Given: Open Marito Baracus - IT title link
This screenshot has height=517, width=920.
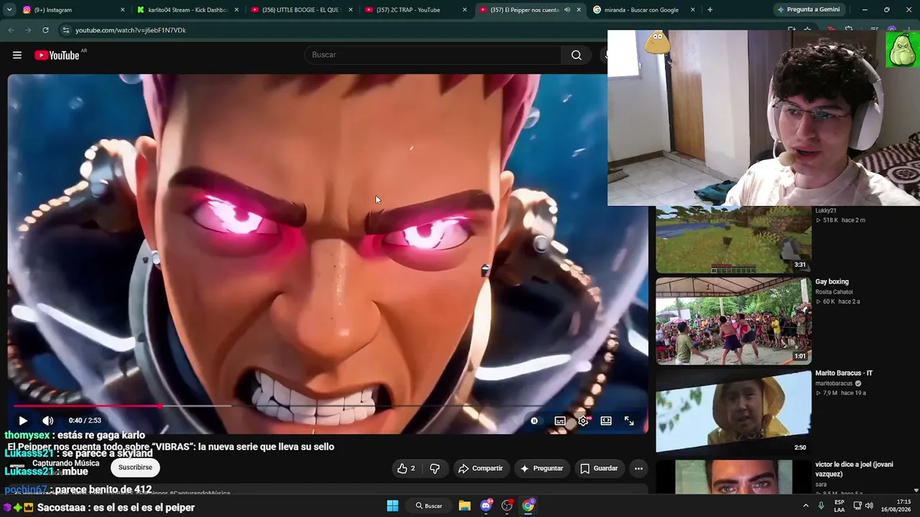Looking at the screenshot, I should [844, 373].
